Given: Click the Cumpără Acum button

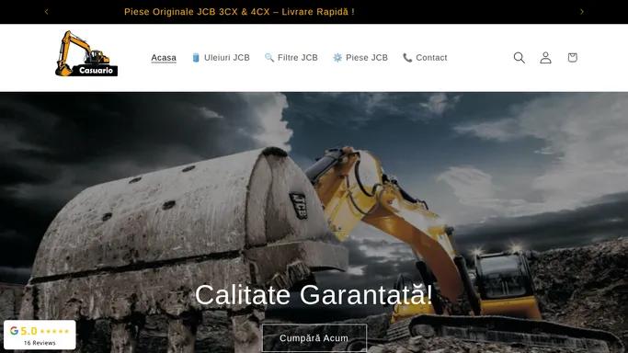Looking at the screenshot, I should 314,337.
